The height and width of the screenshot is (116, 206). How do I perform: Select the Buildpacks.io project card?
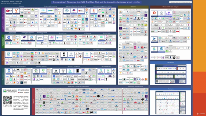(74, 11)
